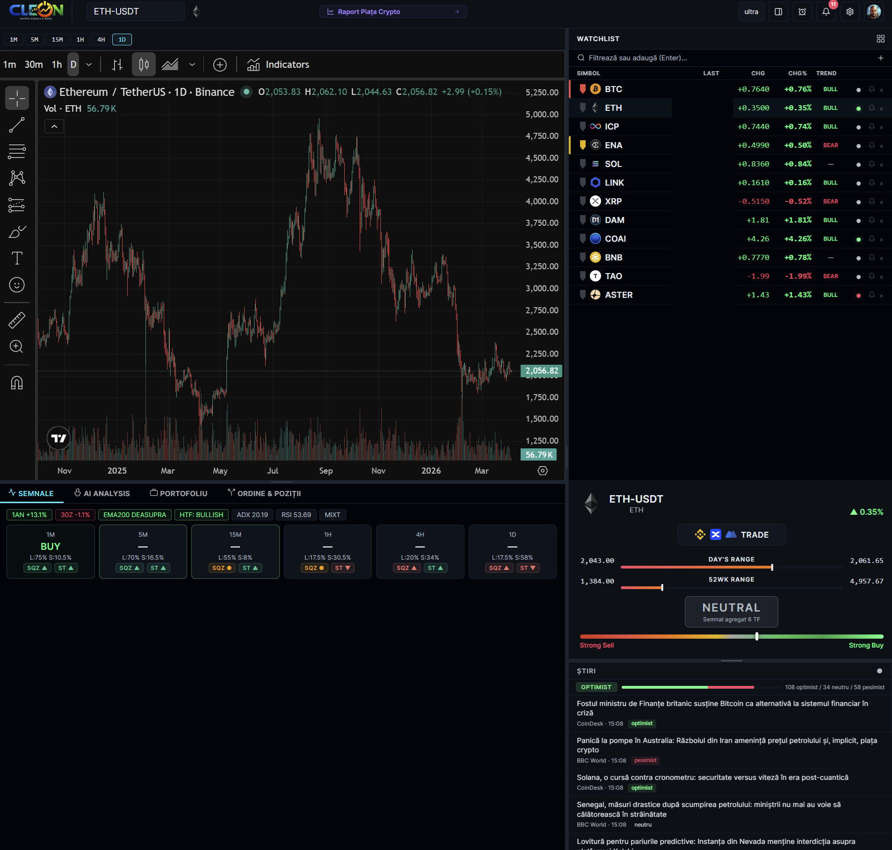The image size is (892, 850).
Task: Switch chart style to bars
Action: pyautogui.click(x=117, y=65)
